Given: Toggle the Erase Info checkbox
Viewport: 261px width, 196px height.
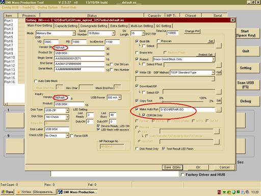Looking at the screenshot, I should (137, 53).
